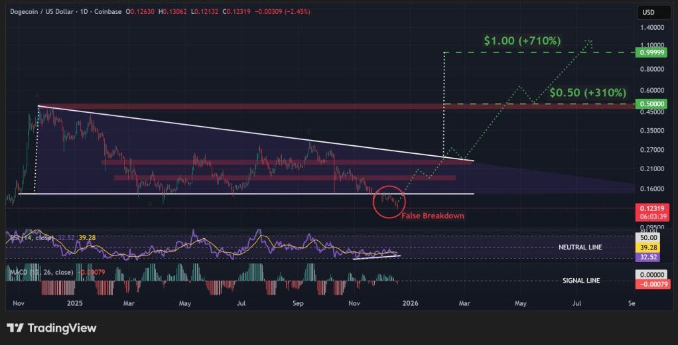Click the 1.40000 price scale value
678x345 pixels.
tap(652, 27)
